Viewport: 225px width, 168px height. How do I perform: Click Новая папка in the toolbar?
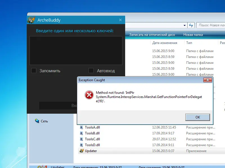[193, 35]
